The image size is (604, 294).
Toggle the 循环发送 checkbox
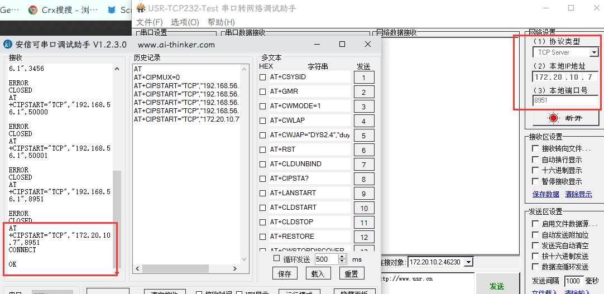click(276, 258)
